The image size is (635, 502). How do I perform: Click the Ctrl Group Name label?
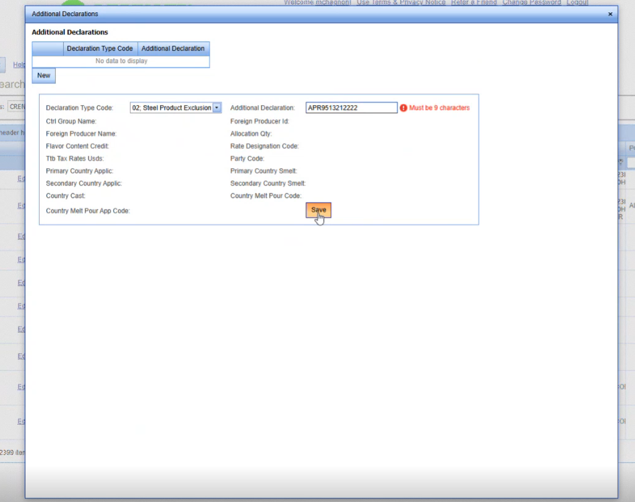coord(71,121)
